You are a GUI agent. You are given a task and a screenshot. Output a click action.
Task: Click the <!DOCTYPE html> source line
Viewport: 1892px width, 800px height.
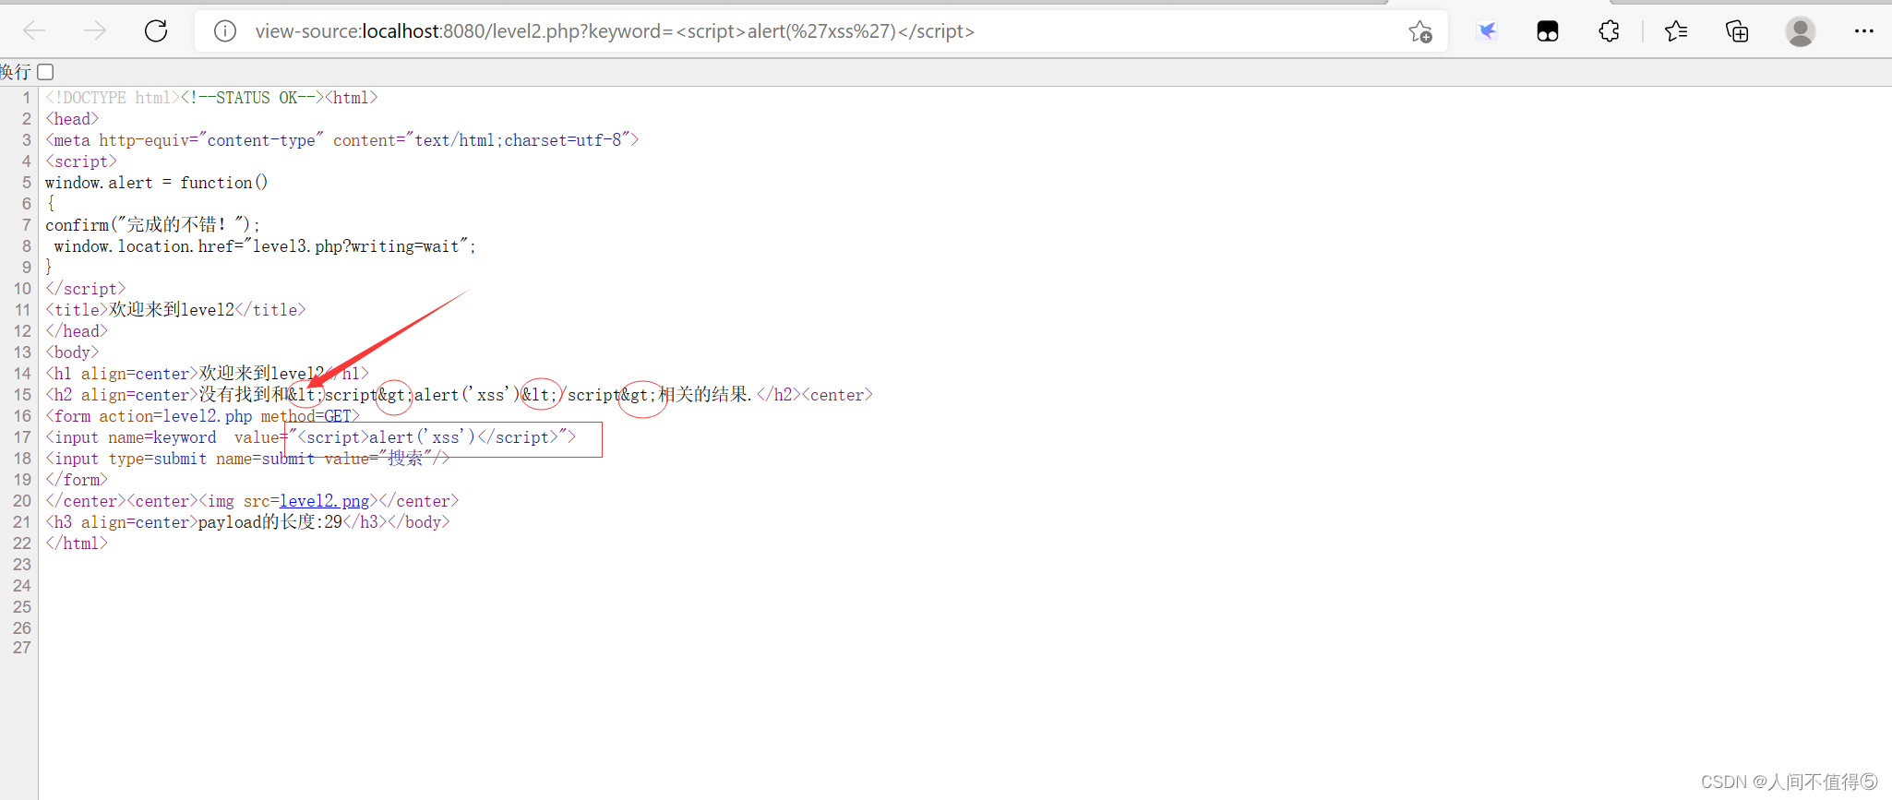[211, 98]
